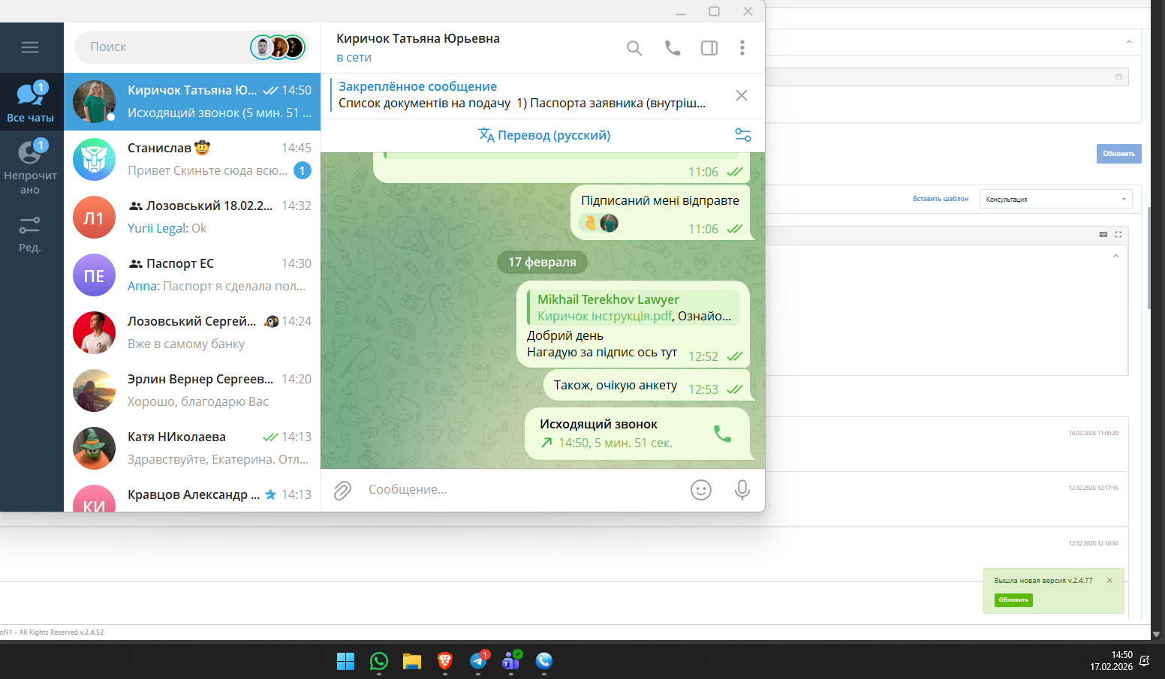Toggle the chat info side panel icon
The image size is (1165, 679).
(709, 48)
